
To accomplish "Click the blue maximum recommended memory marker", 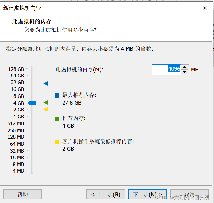I will pos(46,83).
